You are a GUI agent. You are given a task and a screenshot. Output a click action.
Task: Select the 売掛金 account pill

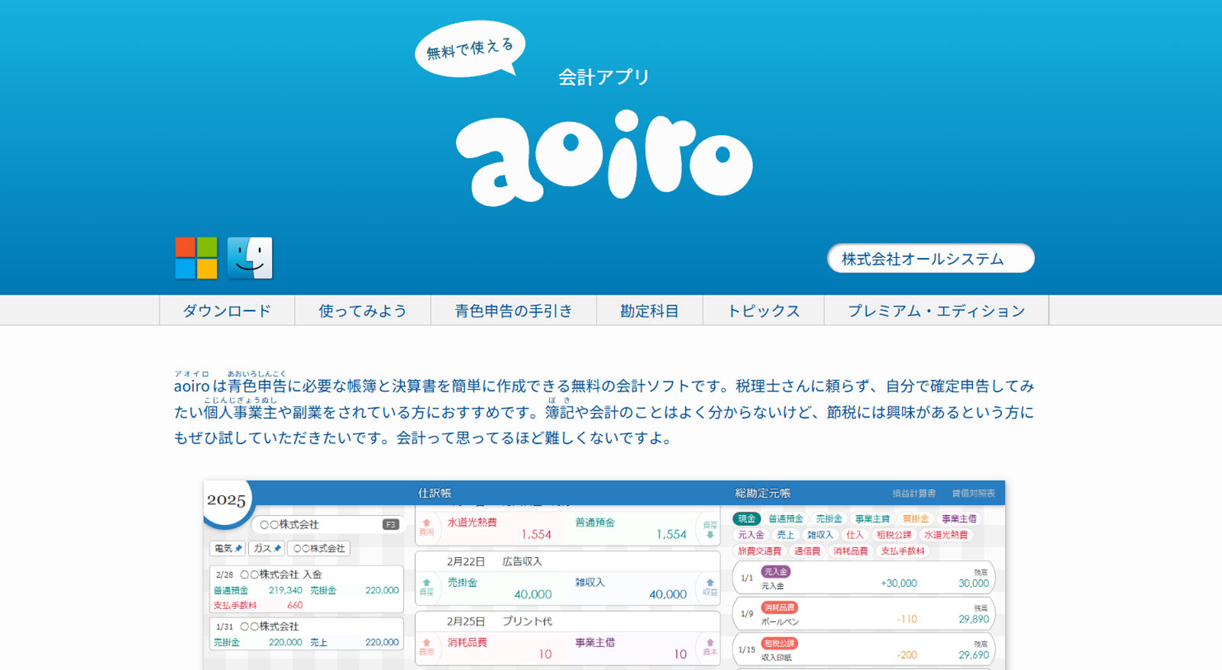829,519
